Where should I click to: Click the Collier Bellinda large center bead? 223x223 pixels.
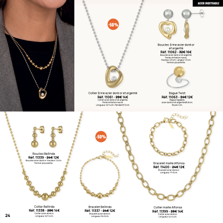coord(45,197)
